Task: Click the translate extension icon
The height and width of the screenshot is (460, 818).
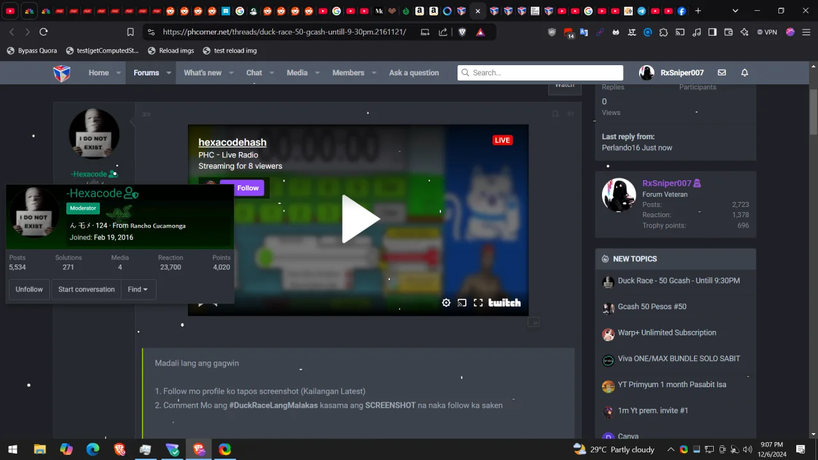Action: pyautogui.click(x=583, y=32)
